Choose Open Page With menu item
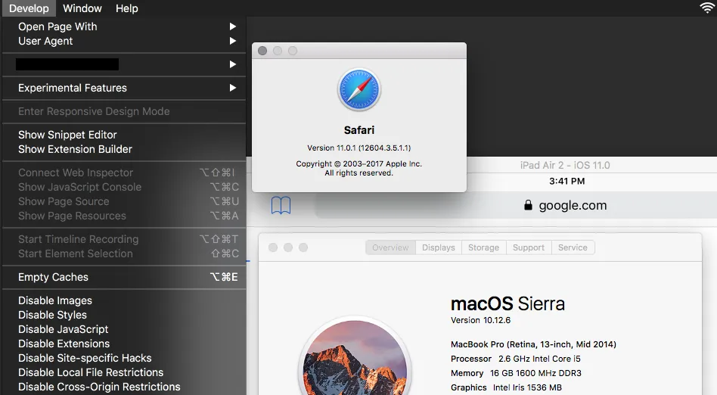The height and width of the screenshot is (395, 717). coord(124,26)
